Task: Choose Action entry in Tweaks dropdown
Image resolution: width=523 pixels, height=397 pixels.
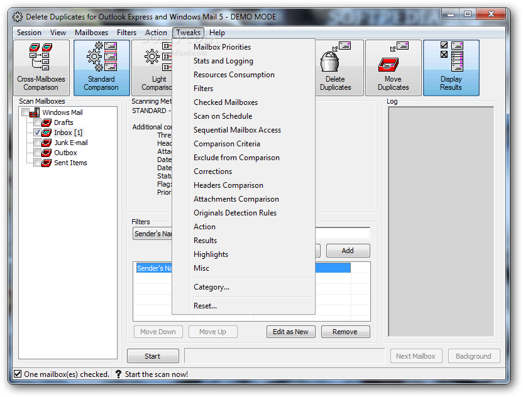Action: (x=243, y=227)
